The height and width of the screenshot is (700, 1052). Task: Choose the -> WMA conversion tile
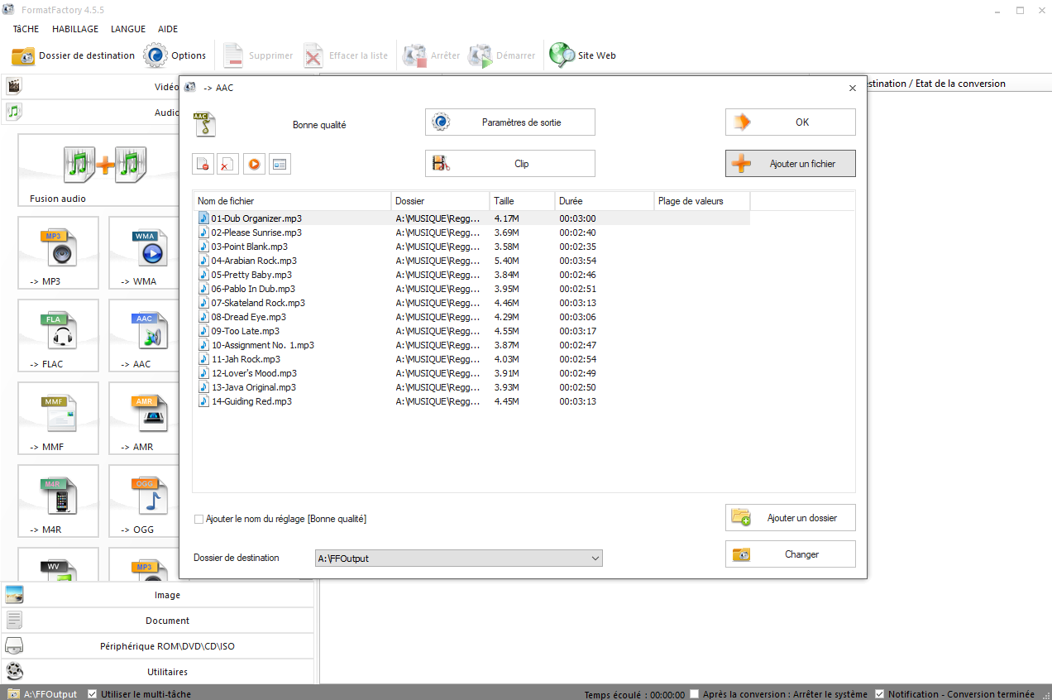tap(144, 253)
